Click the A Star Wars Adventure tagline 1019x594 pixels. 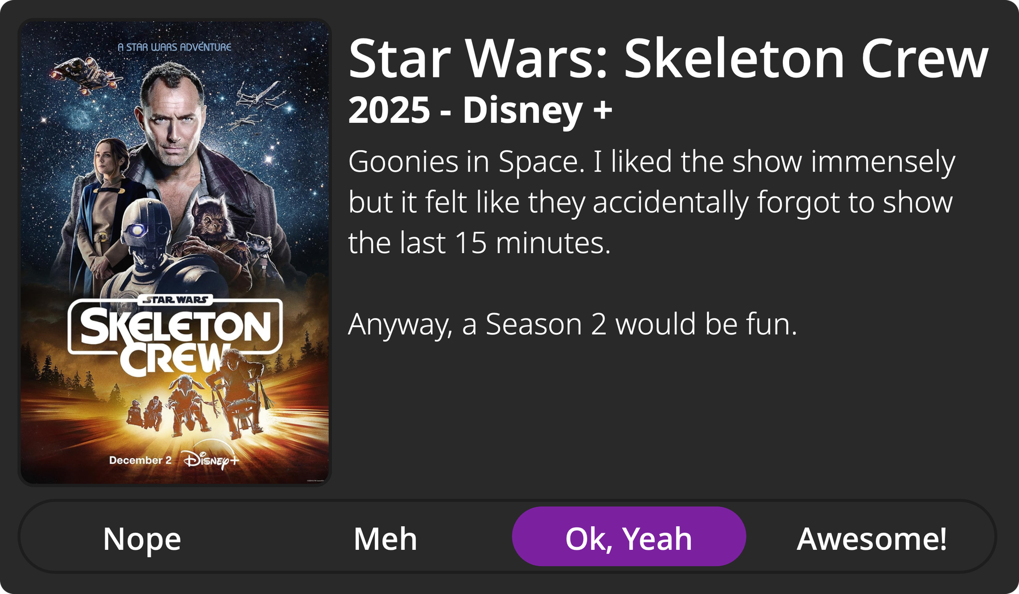click(x=174, y=47)
